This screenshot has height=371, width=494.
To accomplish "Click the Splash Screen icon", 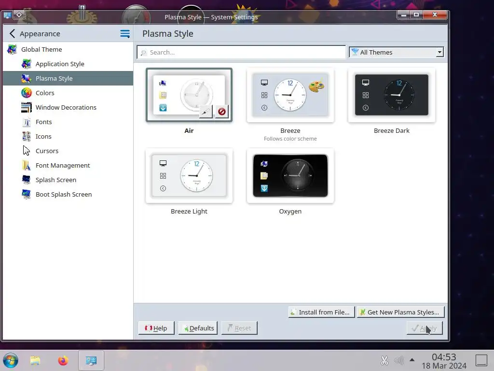I will coord(27,180).
